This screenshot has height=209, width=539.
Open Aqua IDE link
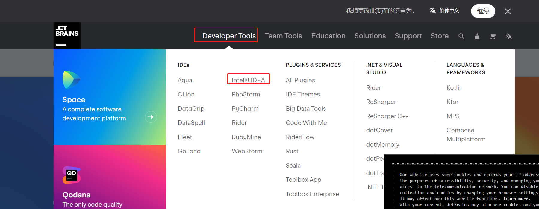click(x=185, y=80)
